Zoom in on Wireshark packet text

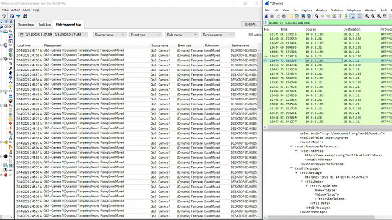(x=367, y=16)
